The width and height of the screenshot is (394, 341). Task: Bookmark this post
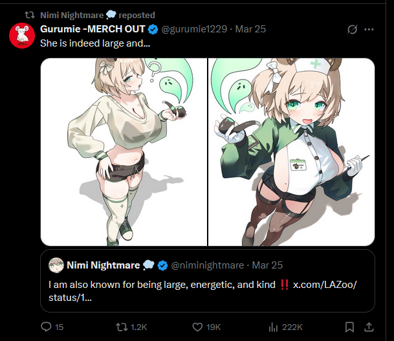tap(349, 327)
